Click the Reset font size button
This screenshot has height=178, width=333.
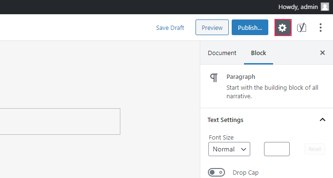pos(315,149)
